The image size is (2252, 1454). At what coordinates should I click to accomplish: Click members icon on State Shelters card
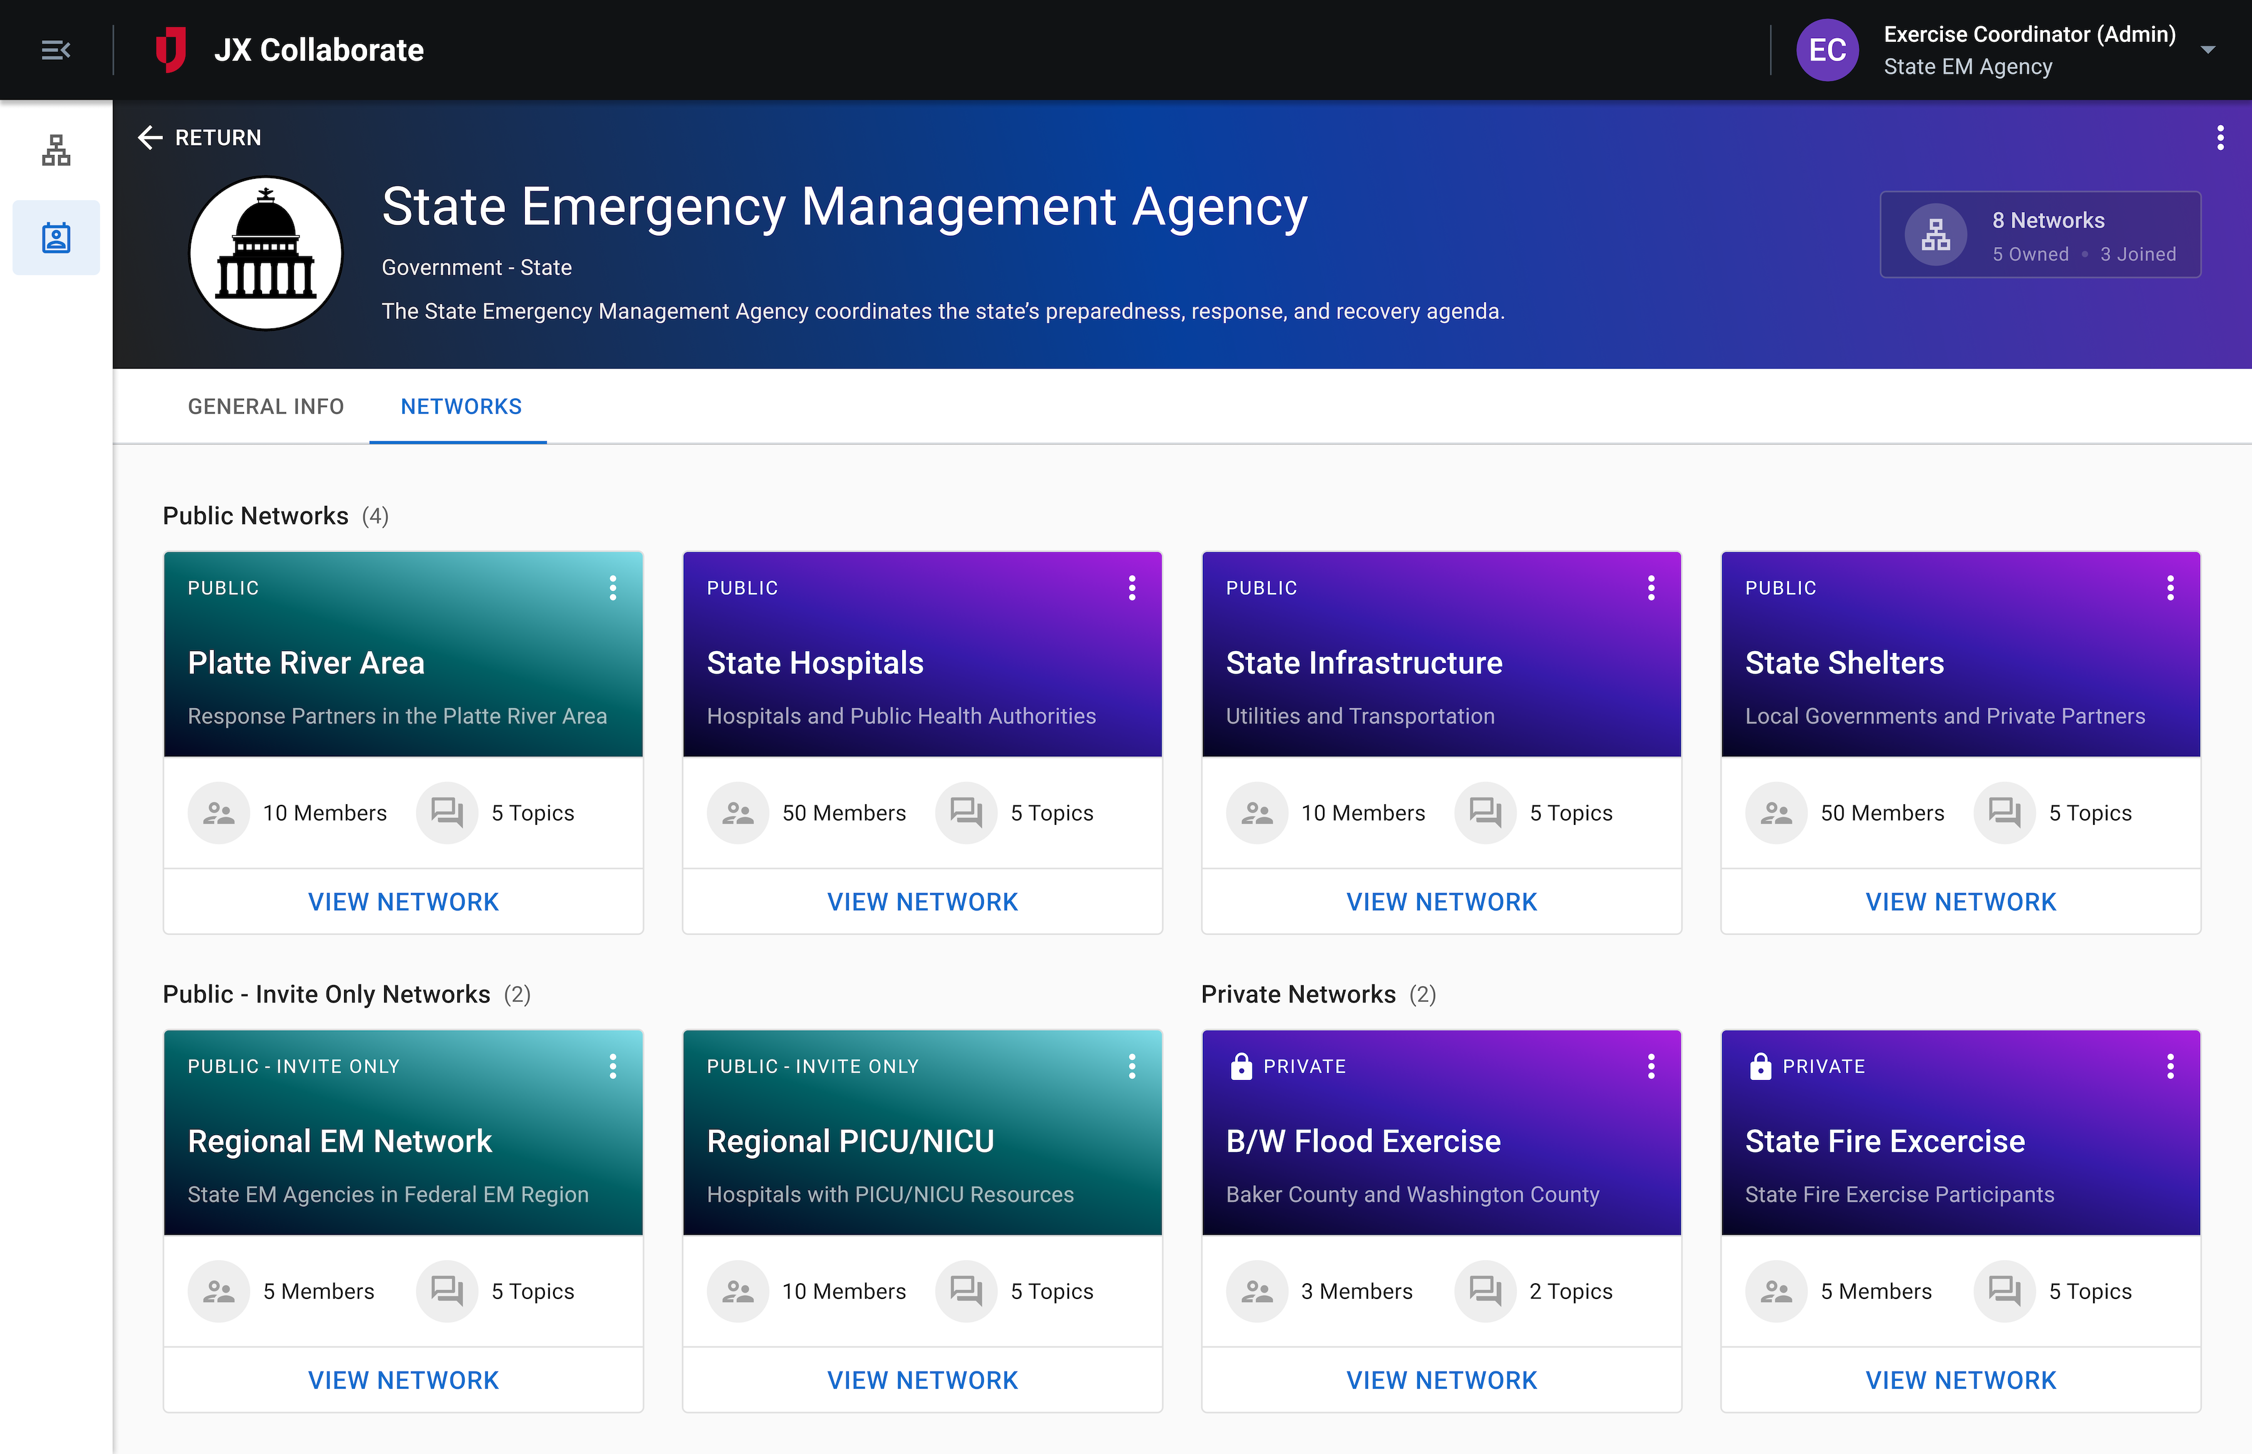pyautogui.click(x=1776, y=813)
